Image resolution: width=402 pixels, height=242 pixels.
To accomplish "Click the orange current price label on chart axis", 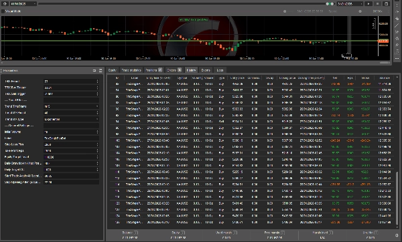I will [383, 41].
